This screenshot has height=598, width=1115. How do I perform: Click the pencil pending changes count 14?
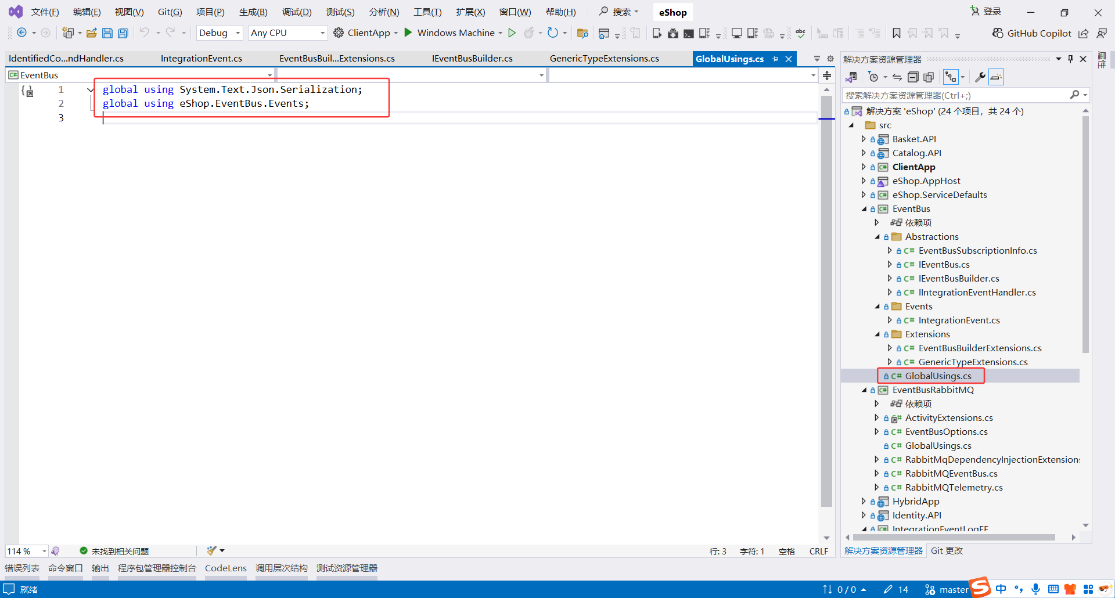(895, 590)
